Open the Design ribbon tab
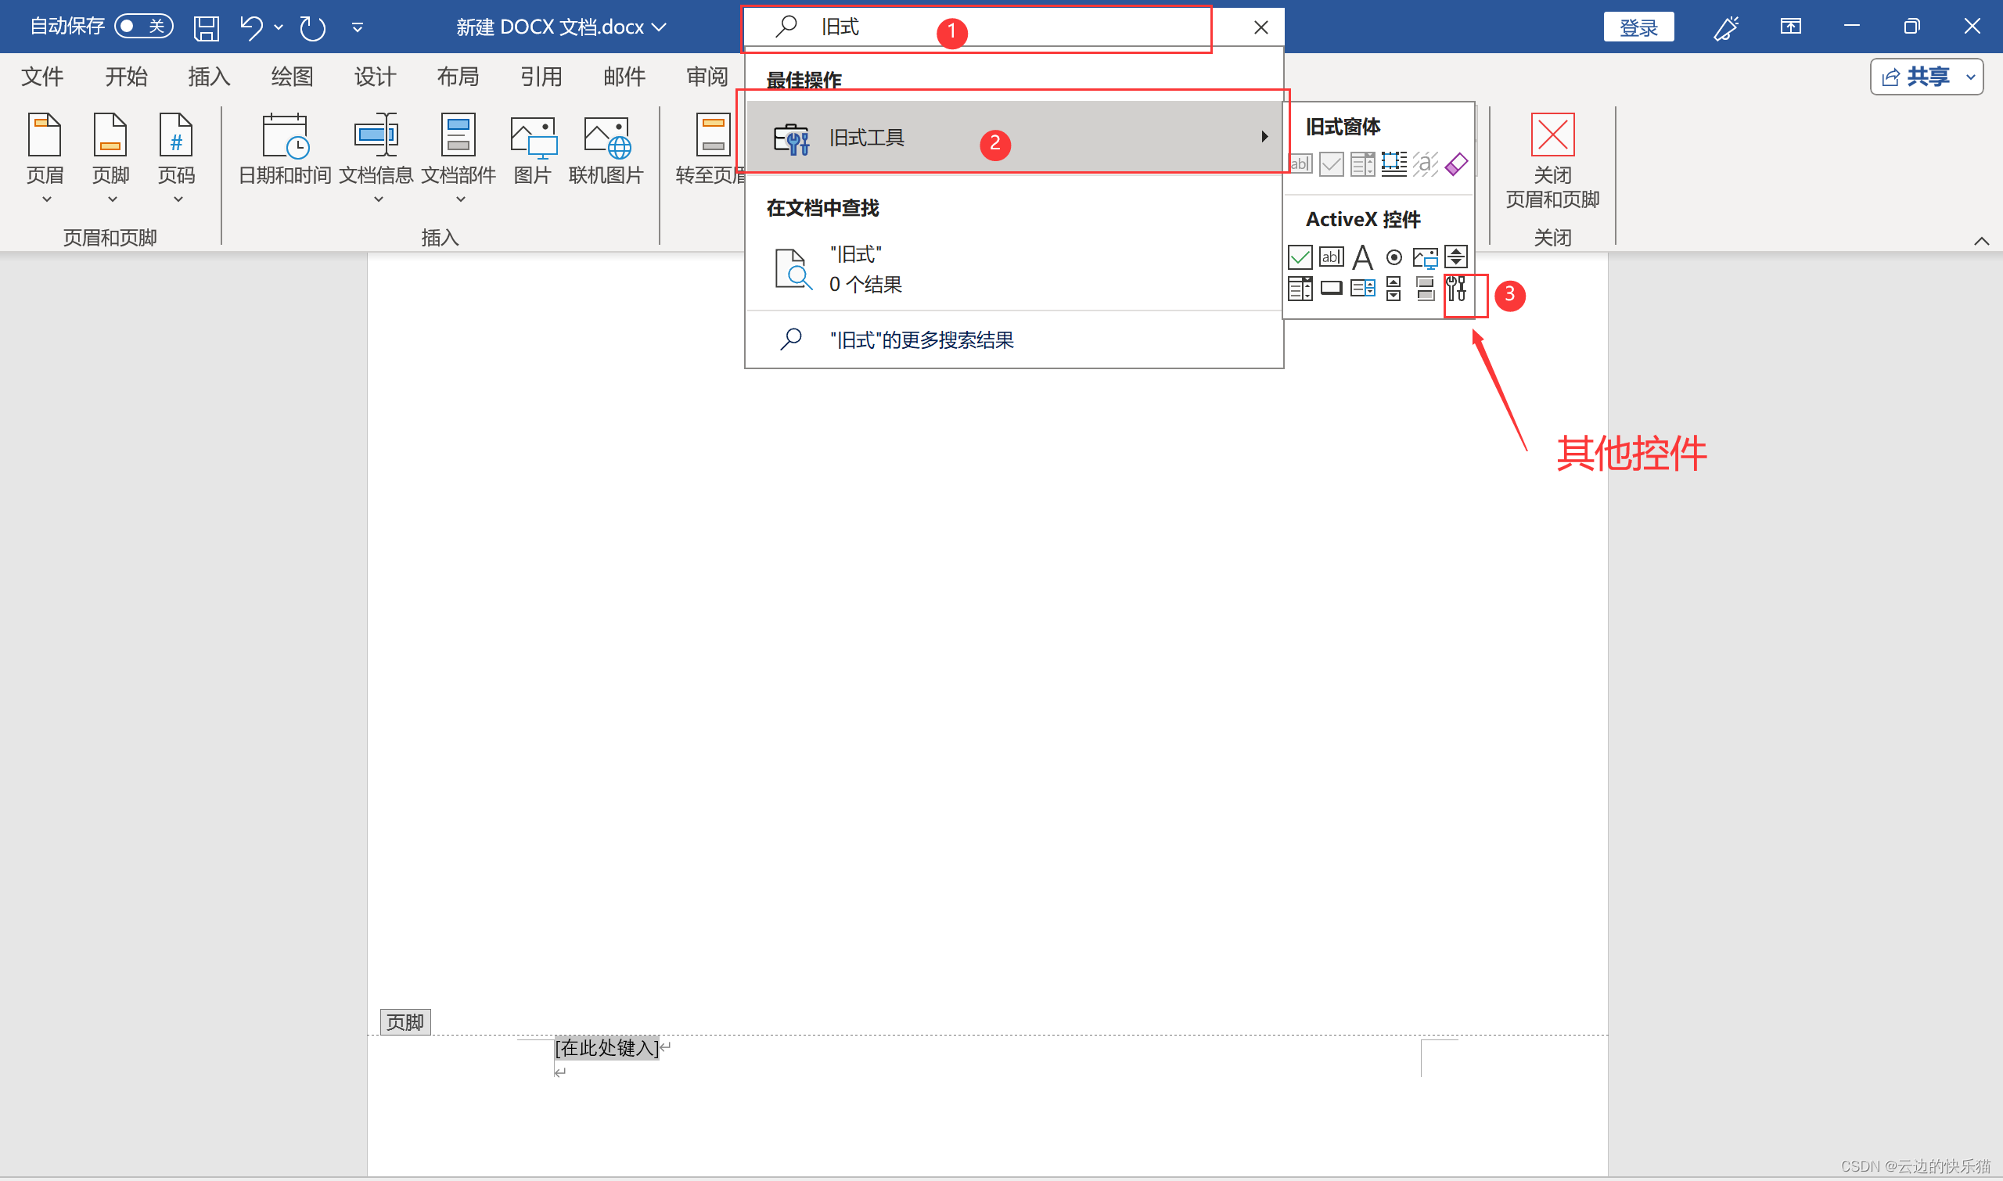This screenshot has height=1181, width=2003. tap(374, 77)
